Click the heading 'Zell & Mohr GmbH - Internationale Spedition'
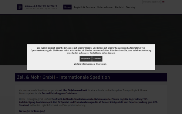The image size is (182, 114). (63, 77)
